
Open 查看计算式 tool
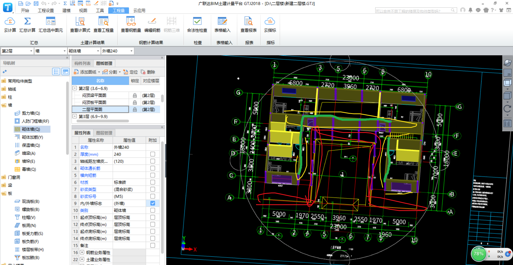(80, 25)
